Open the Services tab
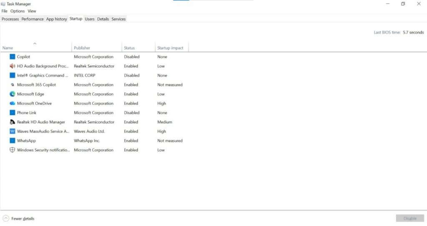 point(118,19)
